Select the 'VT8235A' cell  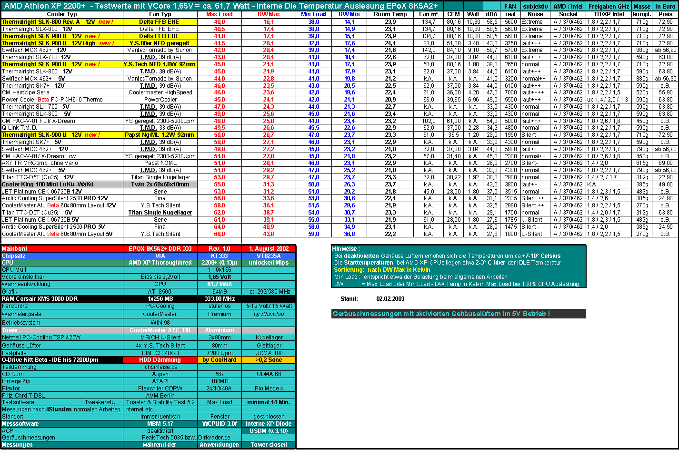[x=268, y=256]
